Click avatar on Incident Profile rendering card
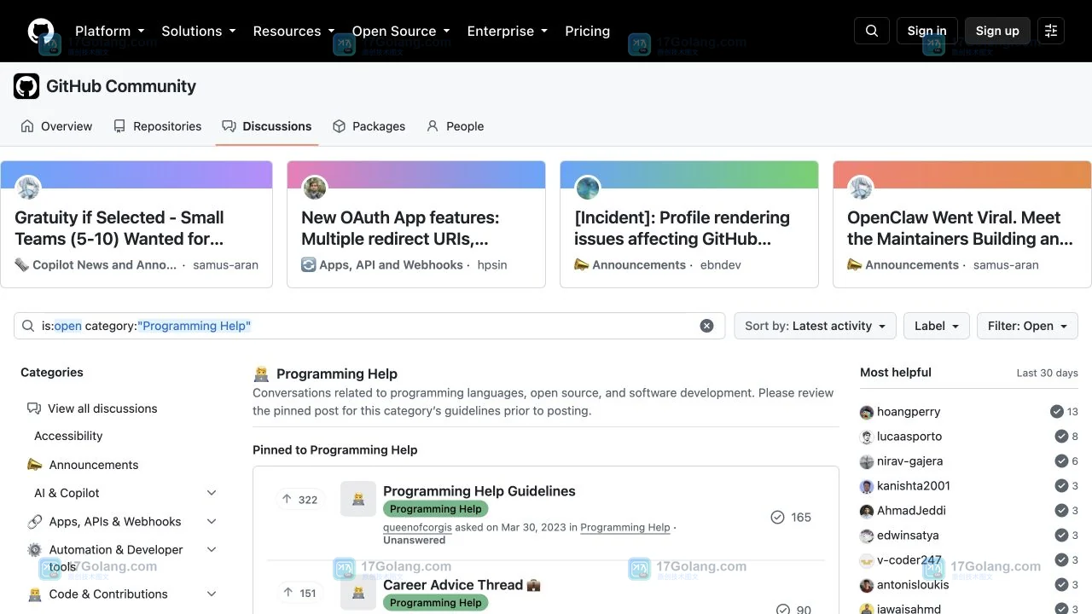Screen dimensions: 1092x614 [x=588, y=188]
